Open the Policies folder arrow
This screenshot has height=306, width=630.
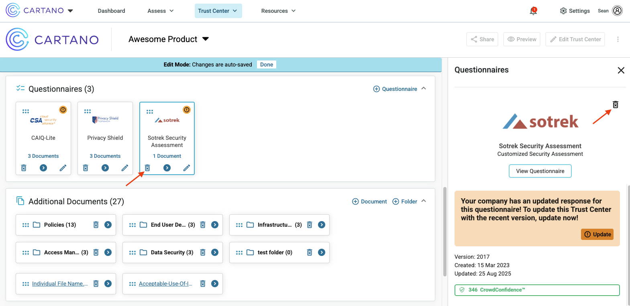[108, 225]
